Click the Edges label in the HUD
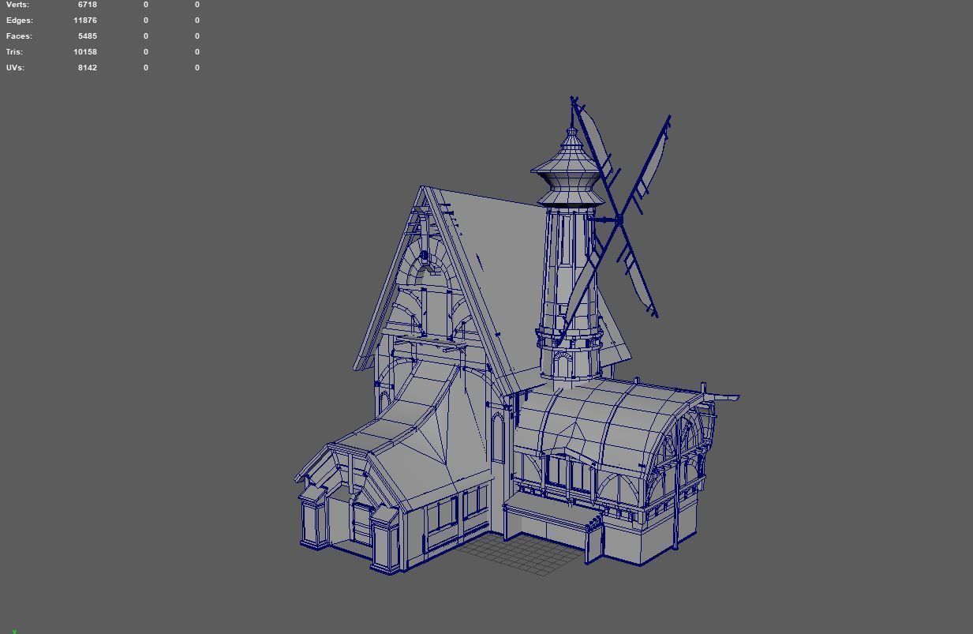The image size is (973, 634). (x=19, y=21)
